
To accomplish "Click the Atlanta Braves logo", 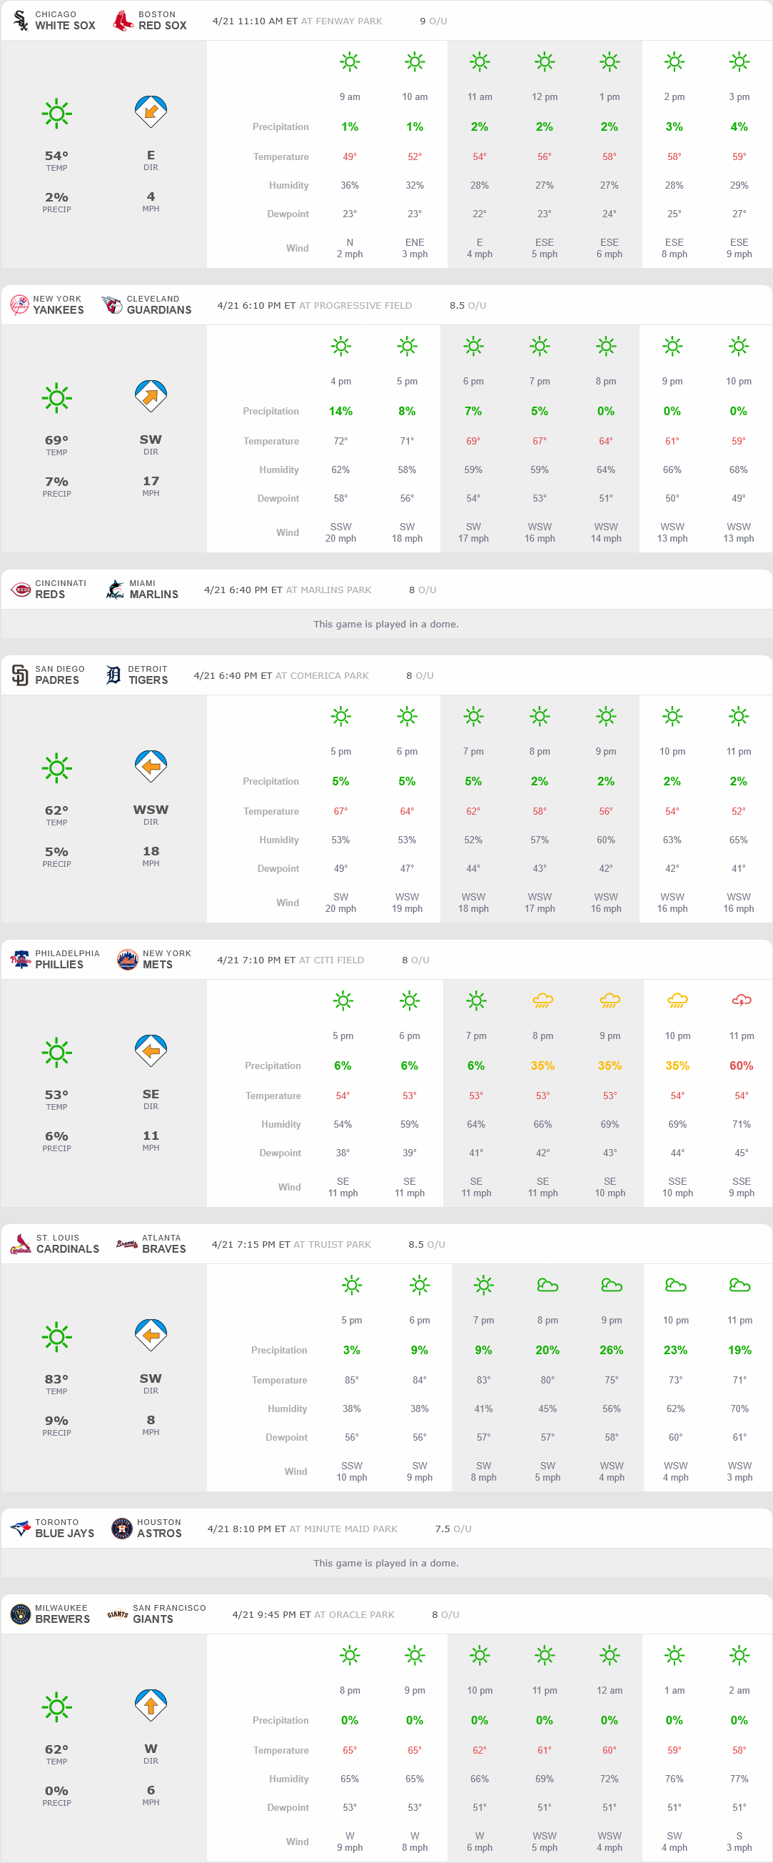I will point(127,1244).
